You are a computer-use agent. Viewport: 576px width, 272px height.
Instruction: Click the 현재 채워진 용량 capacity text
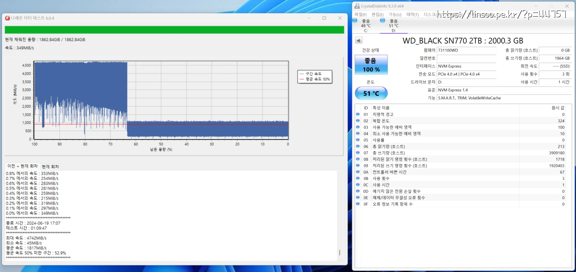[45, 40]
